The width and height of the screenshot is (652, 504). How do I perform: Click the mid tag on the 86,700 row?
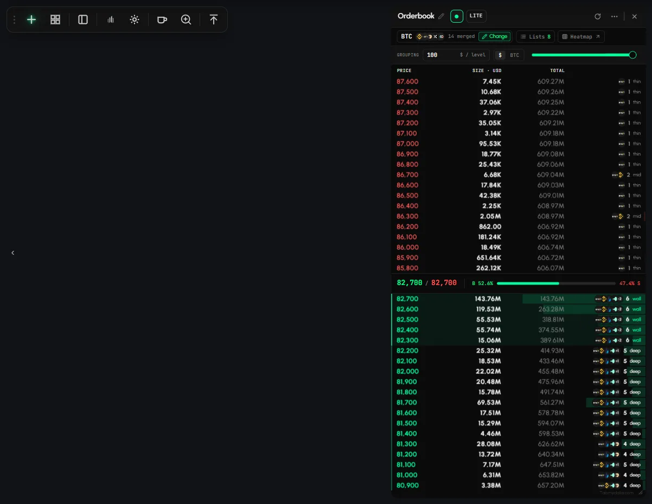(637, 175)
